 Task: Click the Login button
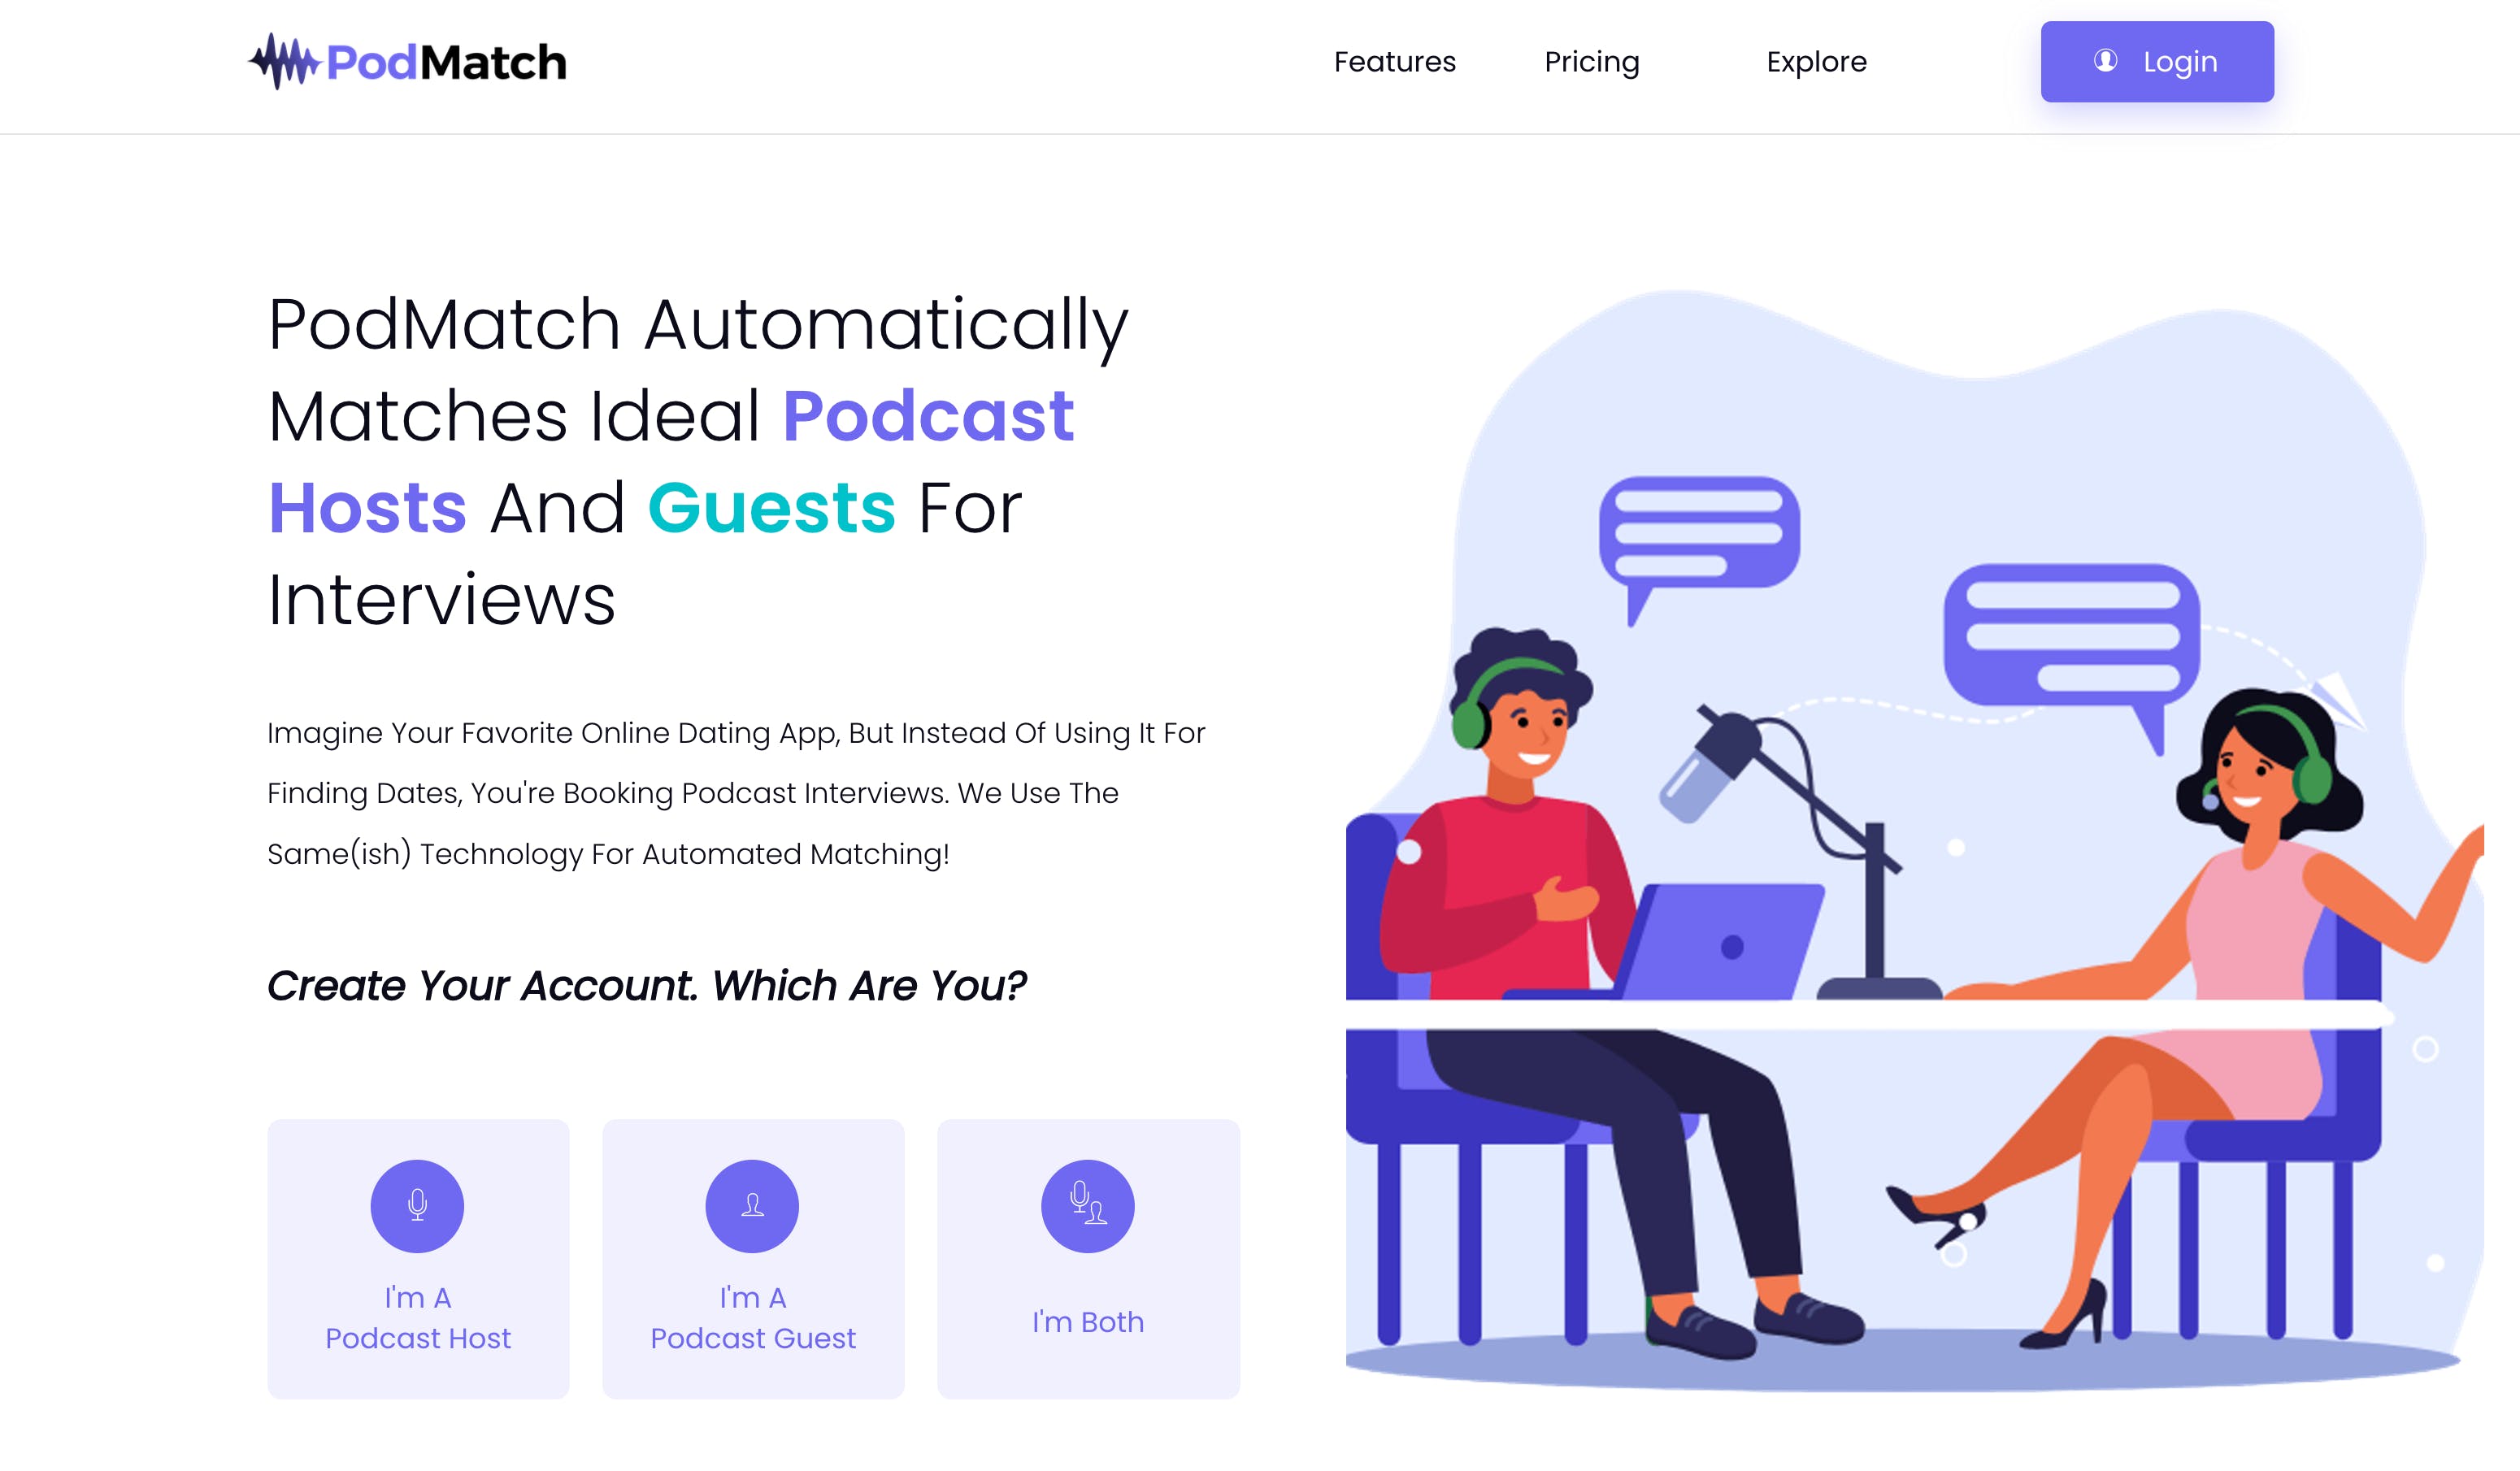2156,61
